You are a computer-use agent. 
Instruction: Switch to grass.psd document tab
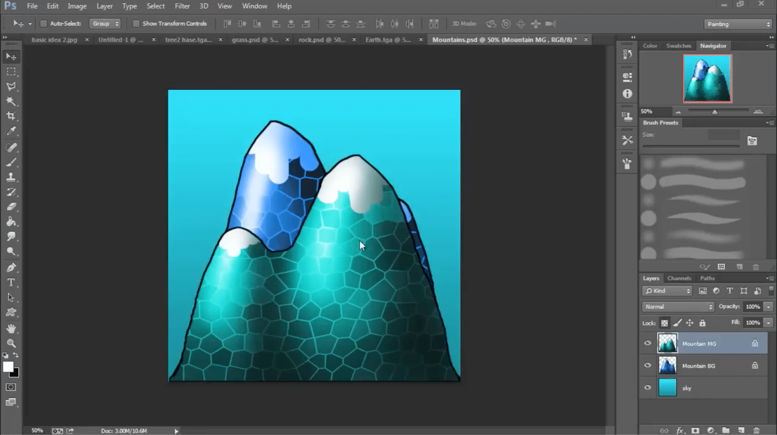point(255,40)
